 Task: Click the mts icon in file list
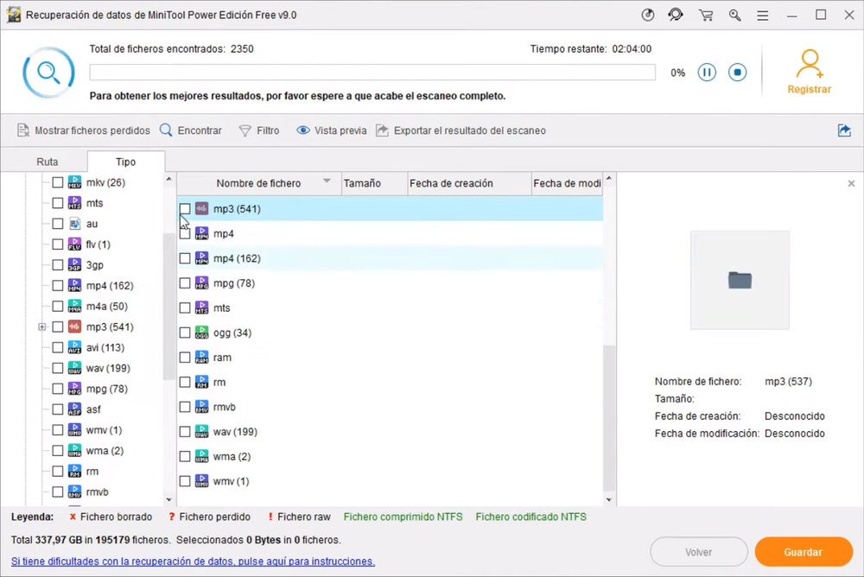[201, 308]
